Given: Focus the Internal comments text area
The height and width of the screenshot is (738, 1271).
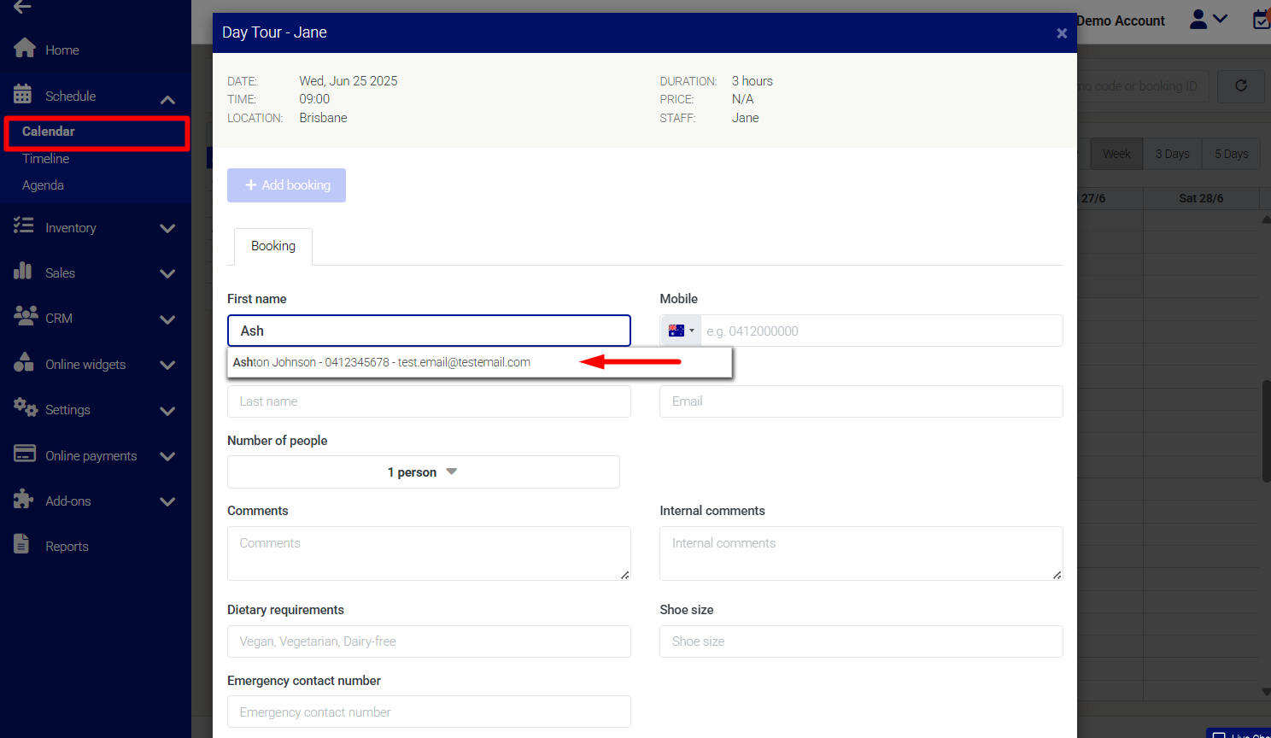Looking at the screenshot, I should tap(861, 553).
